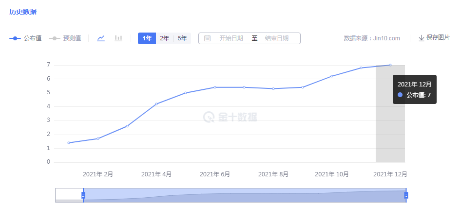Click the 2021年 12月 data point at 7

390,65
